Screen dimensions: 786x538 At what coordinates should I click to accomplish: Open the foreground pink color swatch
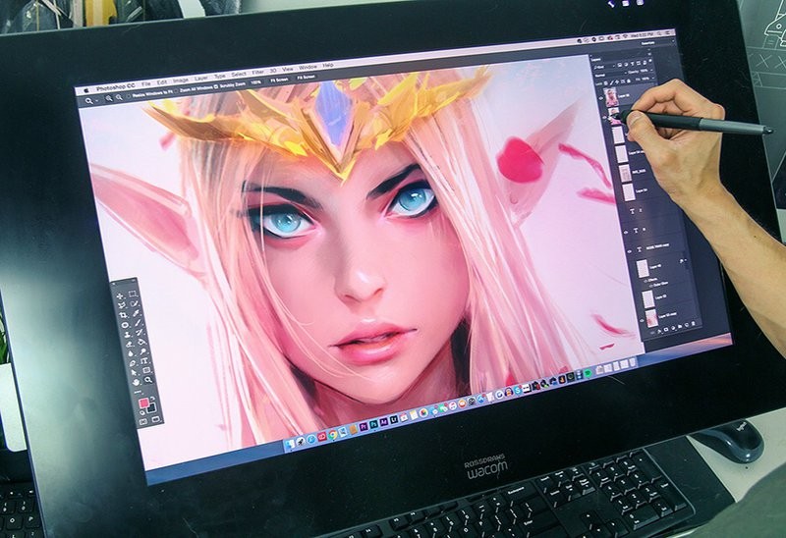pyautogui.click(x=143, y=403)
